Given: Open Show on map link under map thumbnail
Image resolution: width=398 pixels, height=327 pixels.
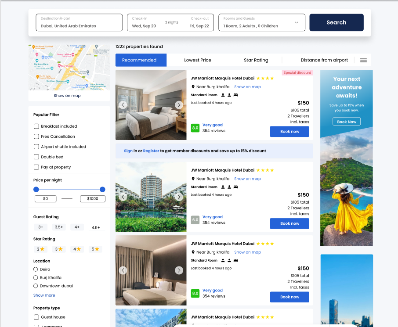Looking at the screenshot, I should point(67,96).
